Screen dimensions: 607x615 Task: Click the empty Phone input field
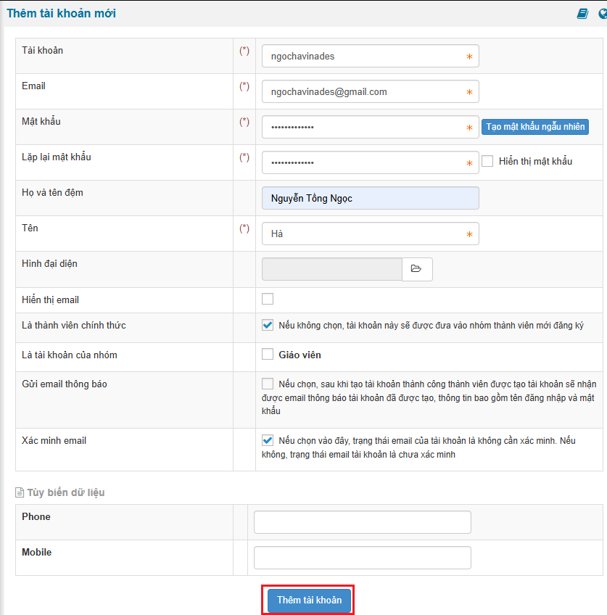362,522
